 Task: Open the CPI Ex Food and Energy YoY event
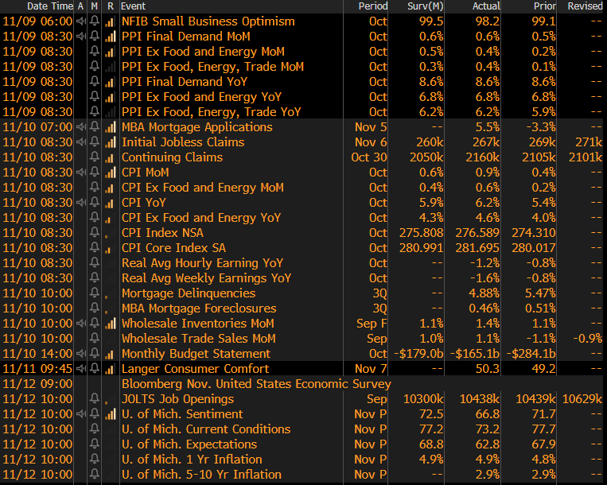[200, 218]
